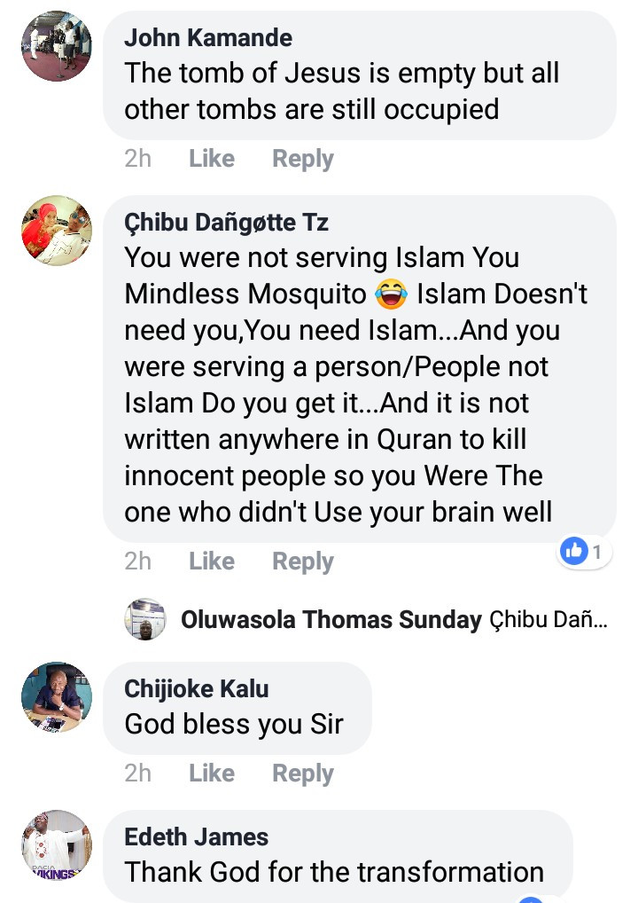
Task: Open Edeth James's profile name link
Action: click(197, 836)
